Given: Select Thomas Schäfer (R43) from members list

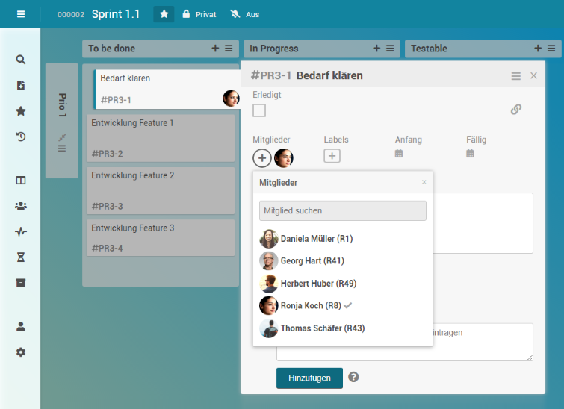Looking at the screenshot, I should 322,328.
